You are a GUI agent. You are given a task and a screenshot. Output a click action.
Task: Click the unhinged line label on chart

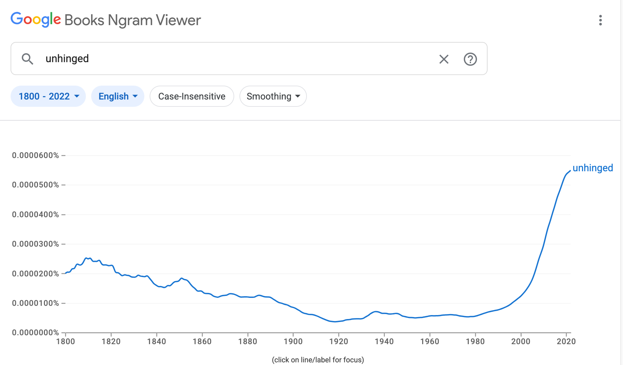[x=593, y=168]
